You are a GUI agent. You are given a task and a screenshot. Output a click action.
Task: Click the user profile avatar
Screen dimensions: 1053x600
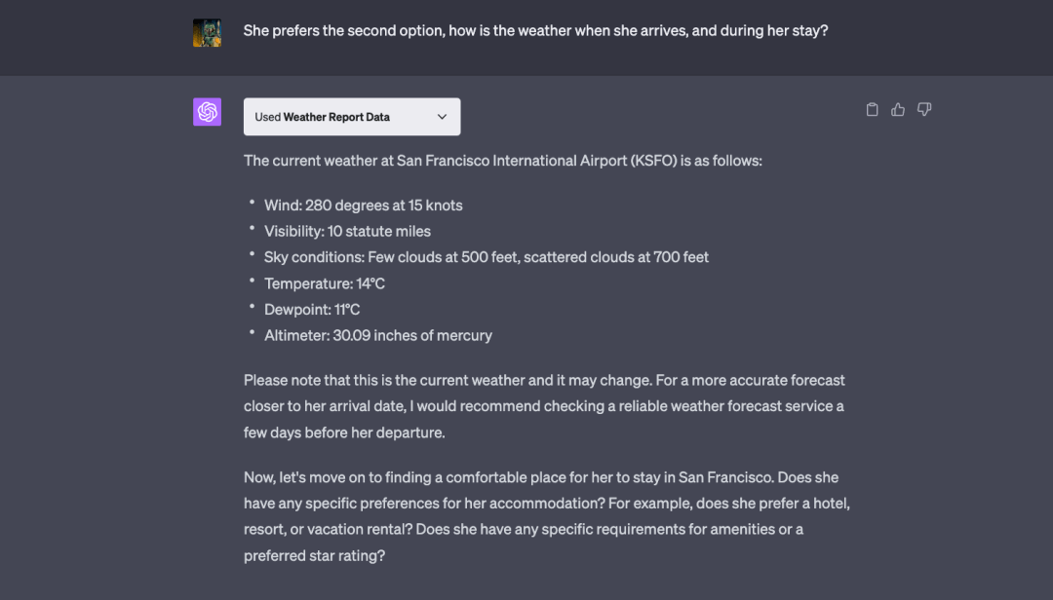pos(208,32)
